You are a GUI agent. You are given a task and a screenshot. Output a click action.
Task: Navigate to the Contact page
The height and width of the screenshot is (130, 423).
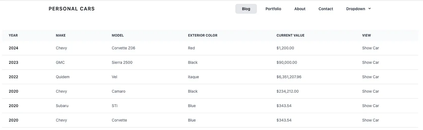pos(326,9)
